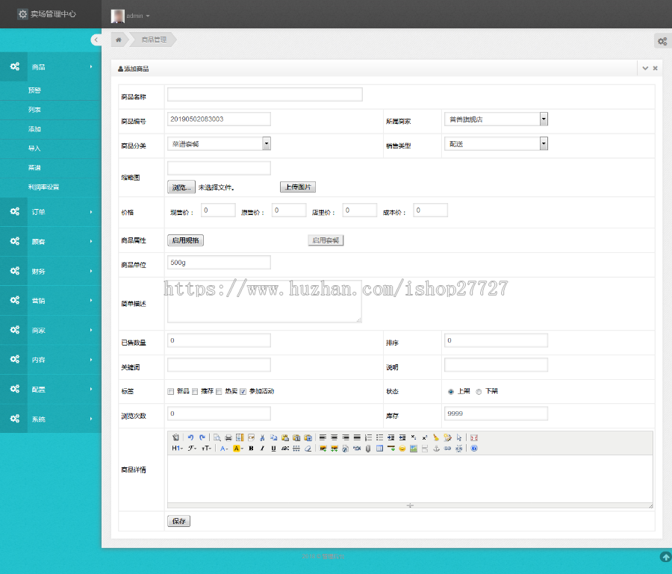The height and width of the screenshot is (574, 672).
Task: Expand the 营销 sidebar section
Action: 51,301
